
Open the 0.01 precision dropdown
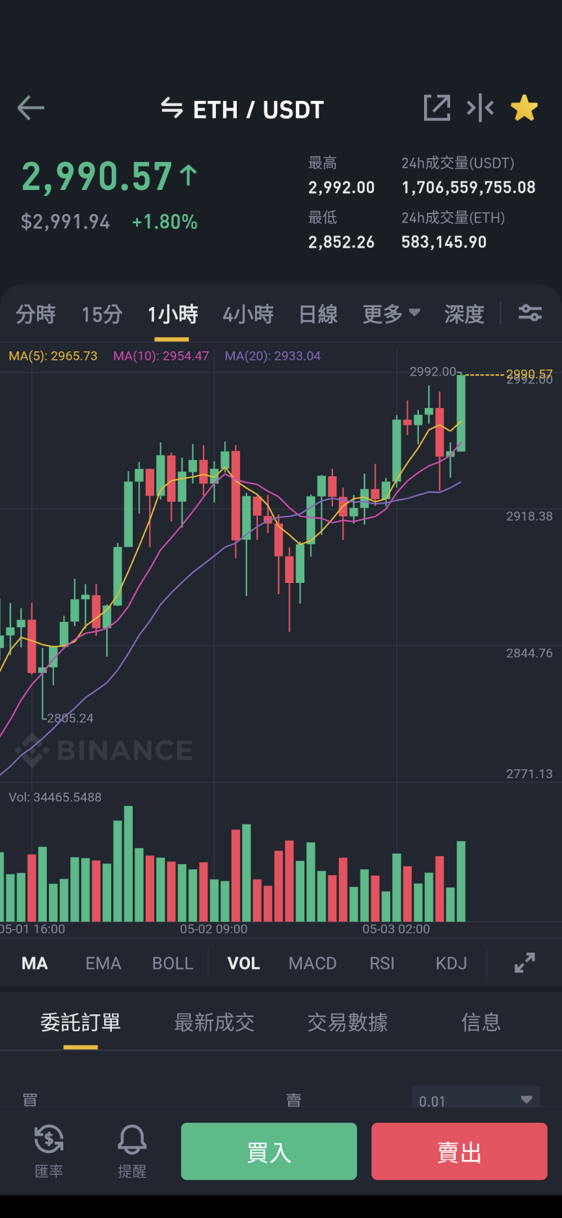pos(476,1100)
